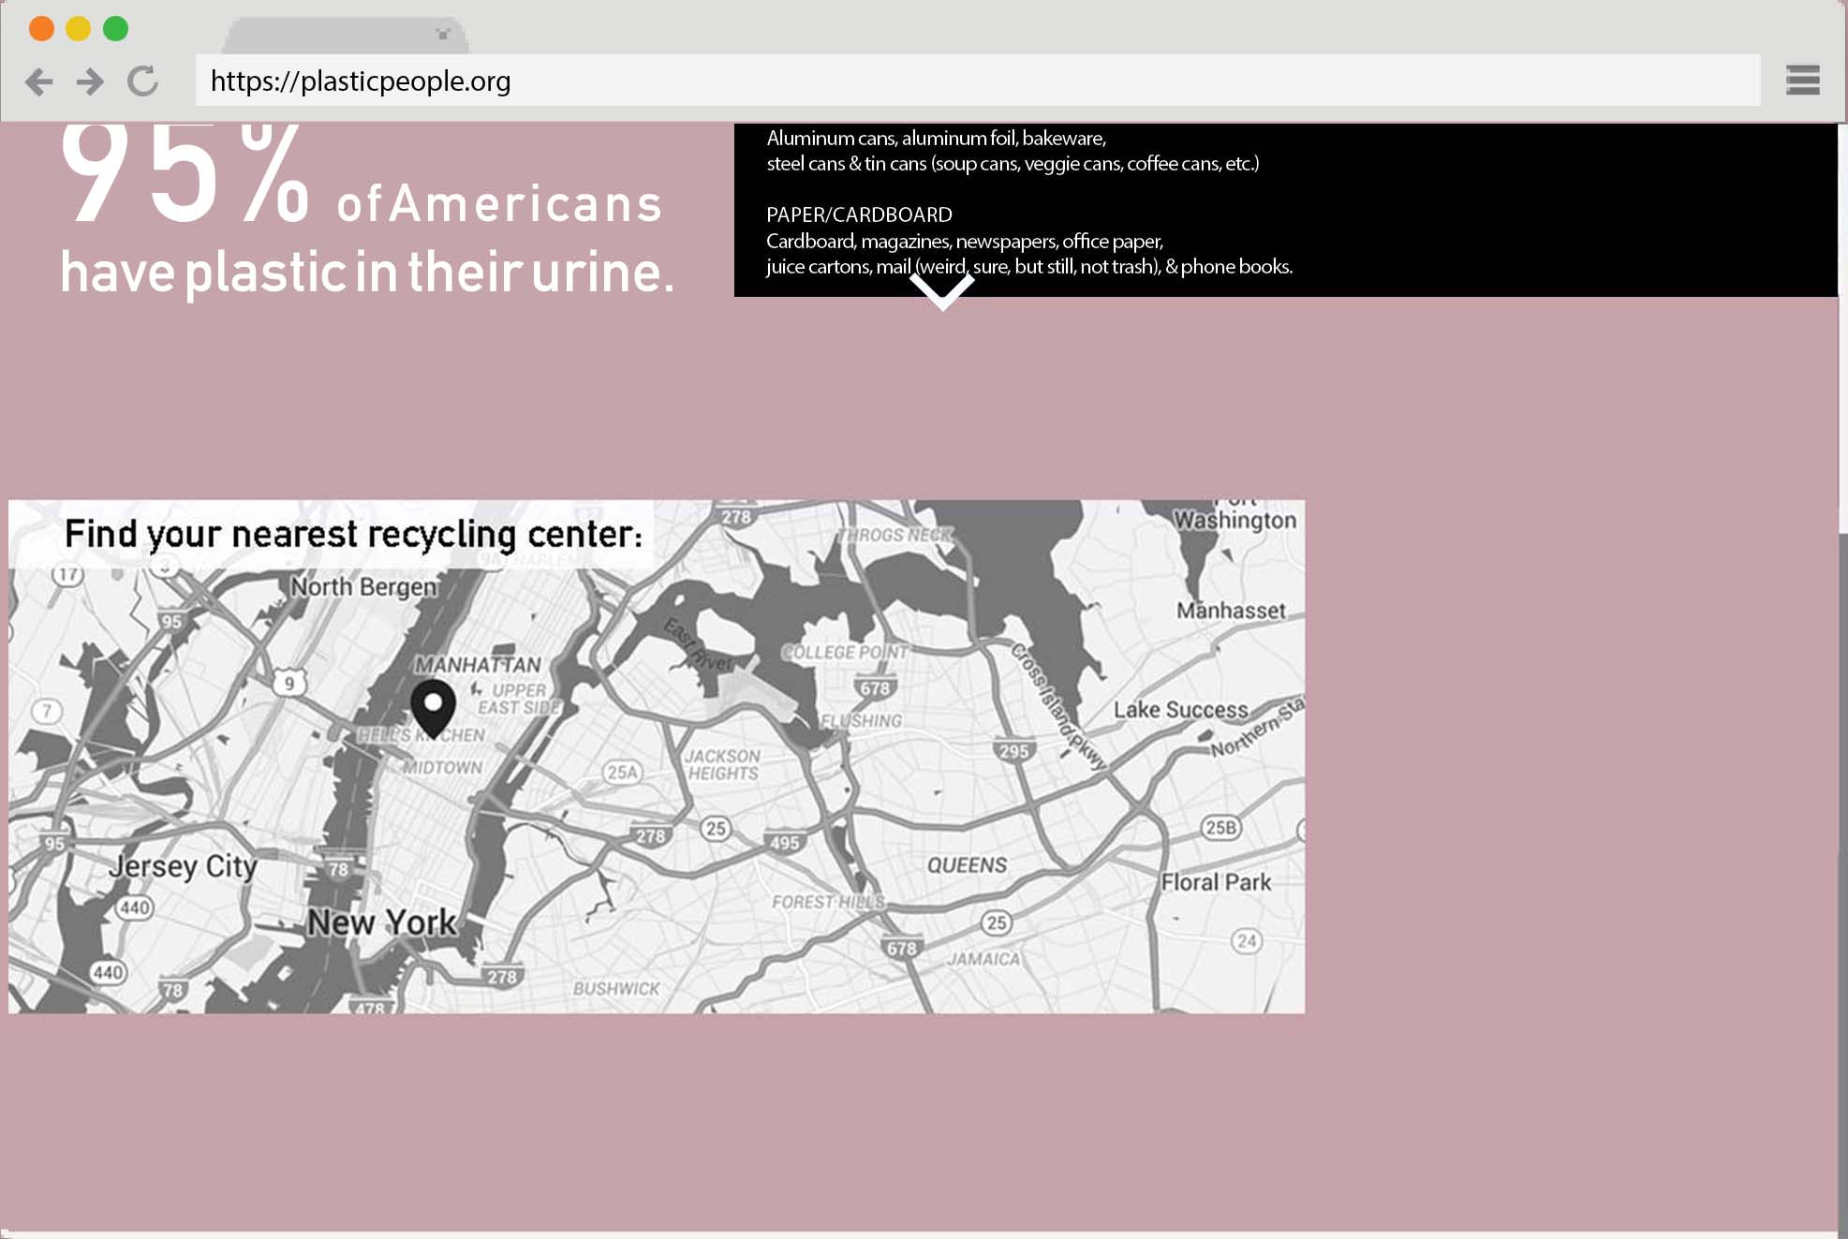Click the yellow window button
This screenshot has height=1239, width=1848.
(78, 29)
